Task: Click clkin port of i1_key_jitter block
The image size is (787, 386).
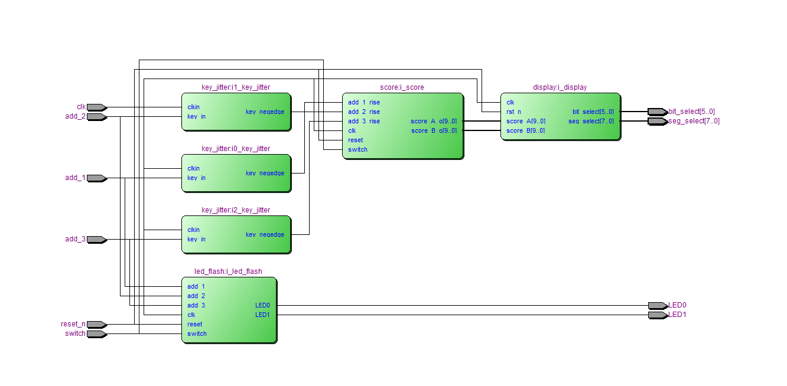Action: click(194, 107)
